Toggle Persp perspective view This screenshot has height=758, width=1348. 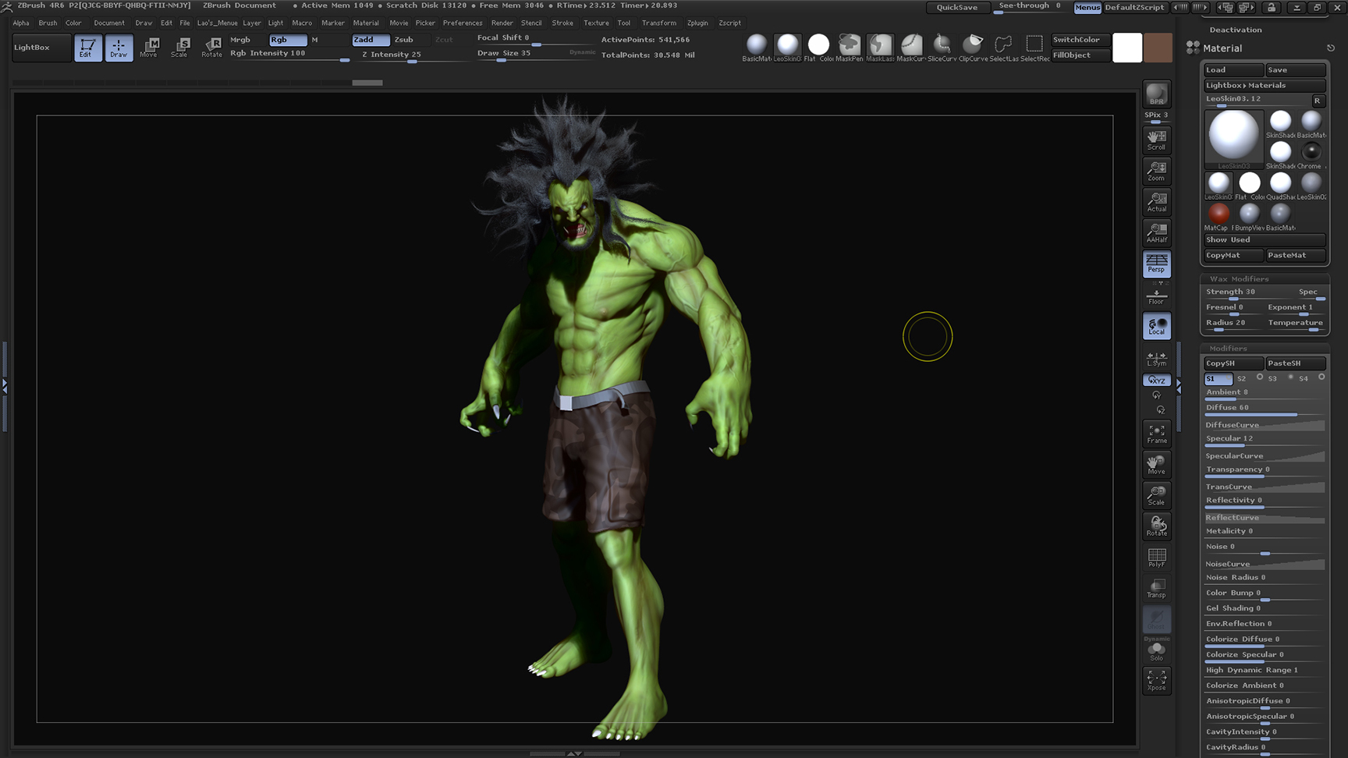[1157, 264]
